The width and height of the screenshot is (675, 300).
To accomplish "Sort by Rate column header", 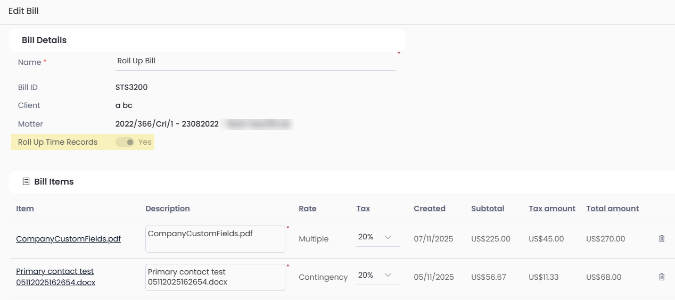I will coord(308,209).
